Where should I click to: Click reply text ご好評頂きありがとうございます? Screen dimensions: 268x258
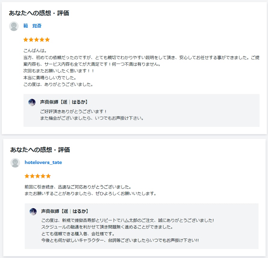pyautogui.click(x=74, y=112)
